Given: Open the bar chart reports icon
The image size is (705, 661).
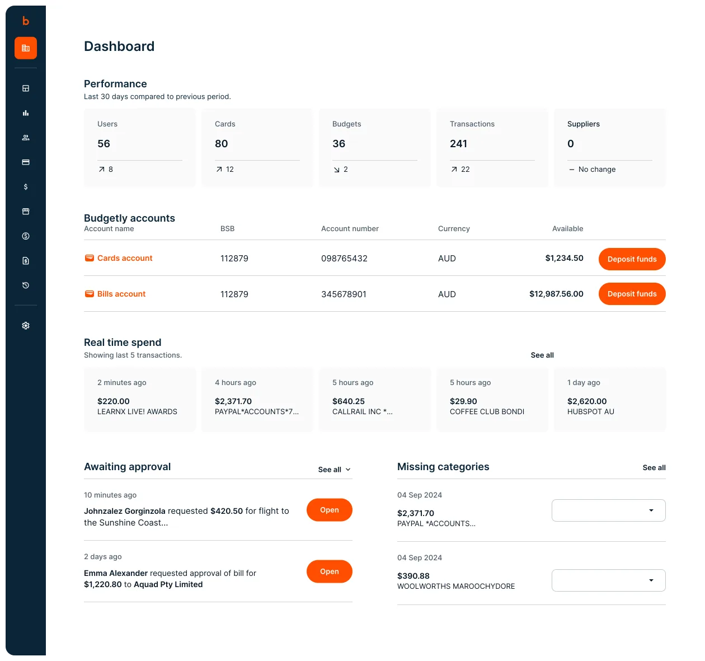Looking at the screenshot, I should coord(26,113).
